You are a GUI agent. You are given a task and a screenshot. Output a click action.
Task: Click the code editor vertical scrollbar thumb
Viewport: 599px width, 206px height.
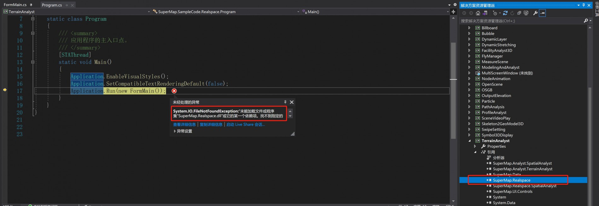453,91
